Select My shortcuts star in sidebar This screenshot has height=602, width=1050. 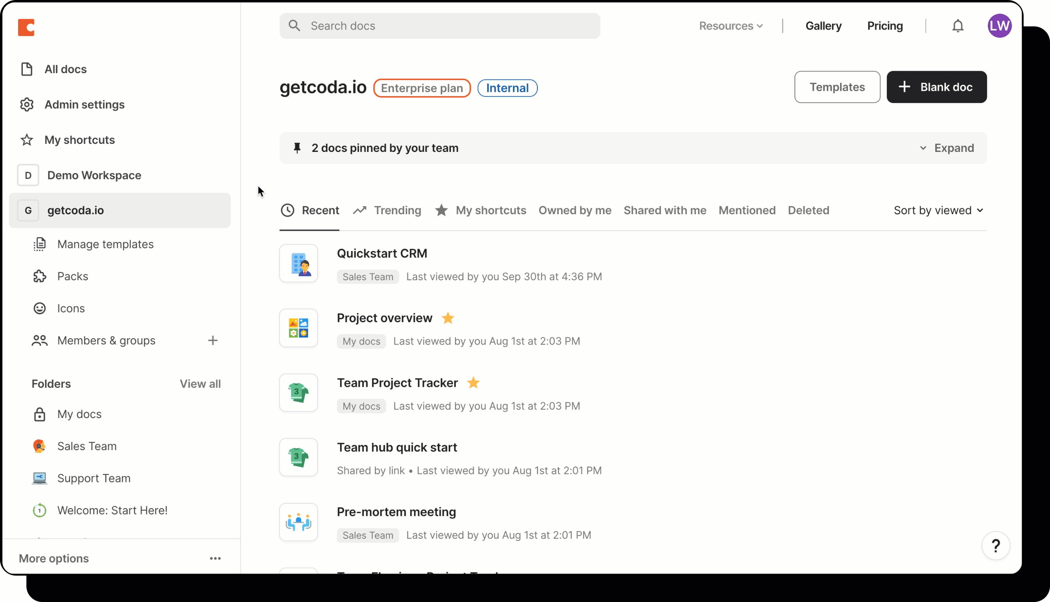(x=26, y=140)
